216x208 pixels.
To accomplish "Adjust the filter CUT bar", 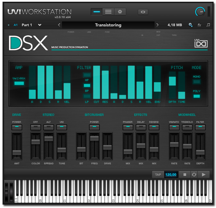I will click(96, 82).
